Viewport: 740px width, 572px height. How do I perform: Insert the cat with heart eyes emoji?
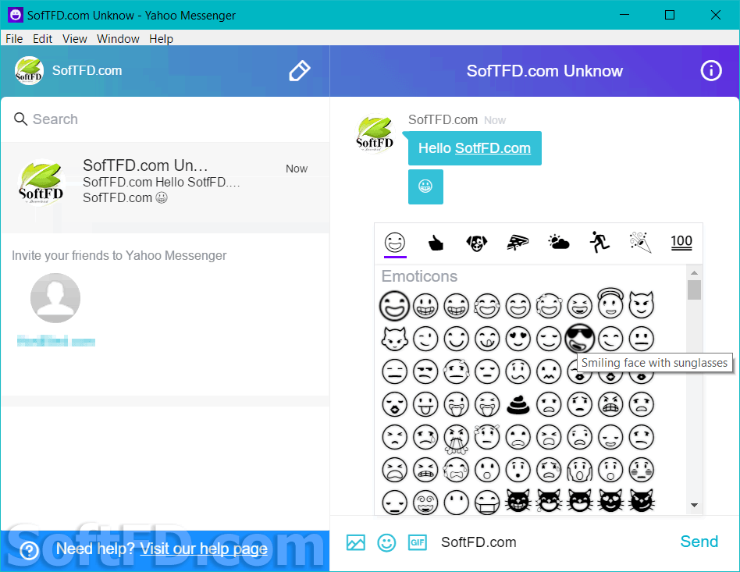(610, 501)
